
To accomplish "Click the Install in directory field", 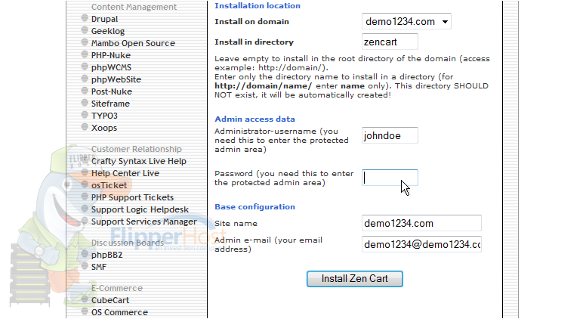I will [x=390, y=42].
